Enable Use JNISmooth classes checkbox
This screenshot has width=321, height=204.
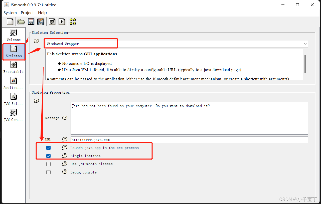pos(49,164)
